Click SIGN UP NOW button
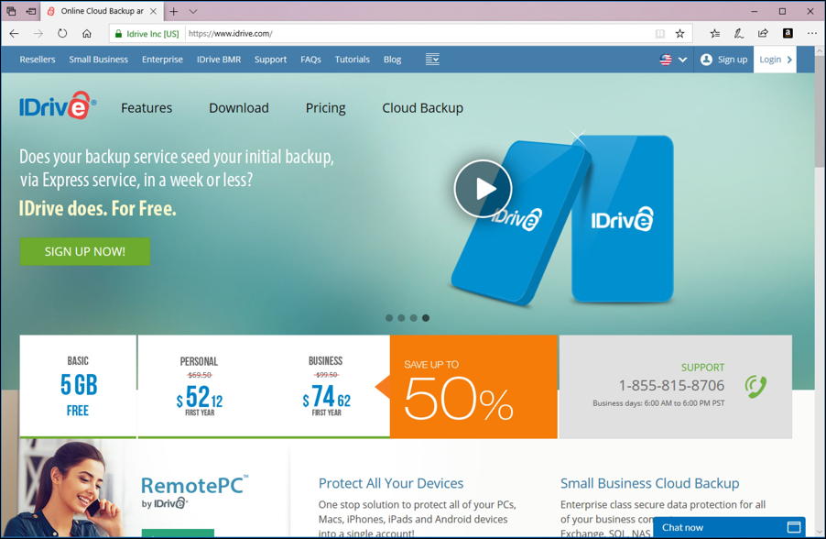 tap(85, 251)
